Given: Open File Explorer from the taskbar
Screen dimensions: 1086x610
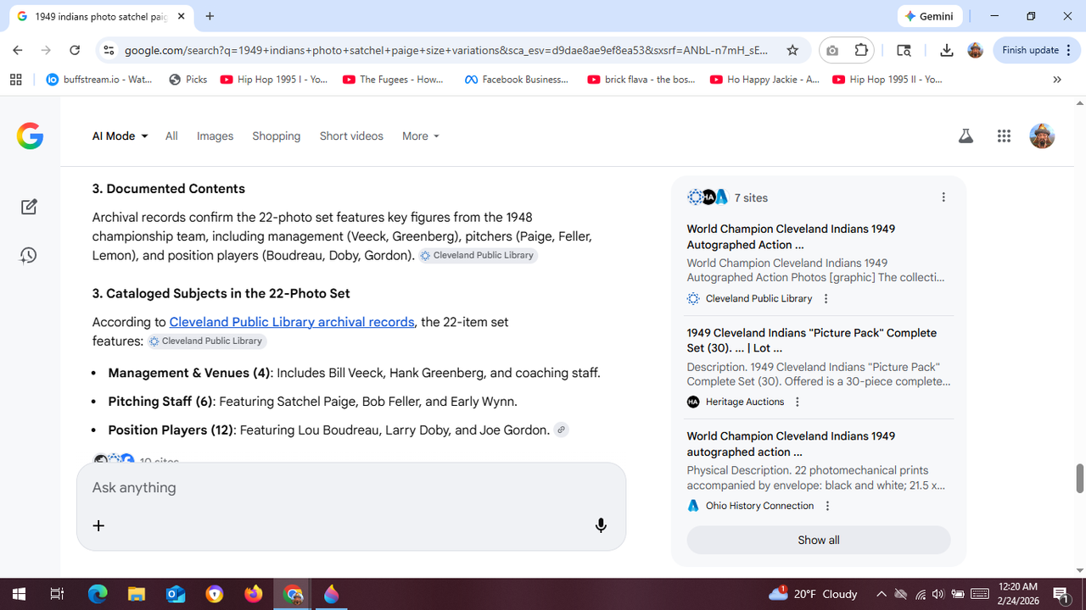Looking at the screenshot, I should [137, 594].
